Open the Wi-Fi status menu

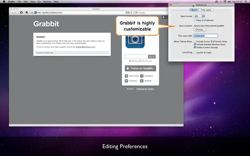(x=225, y=2)
